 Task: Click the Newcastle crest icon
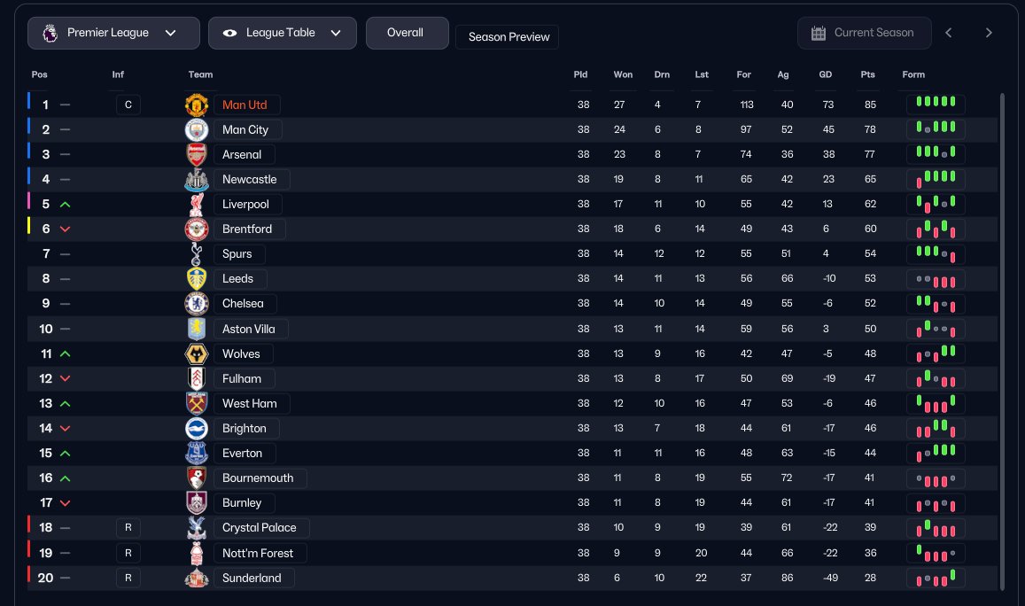[x=196, y=179]
